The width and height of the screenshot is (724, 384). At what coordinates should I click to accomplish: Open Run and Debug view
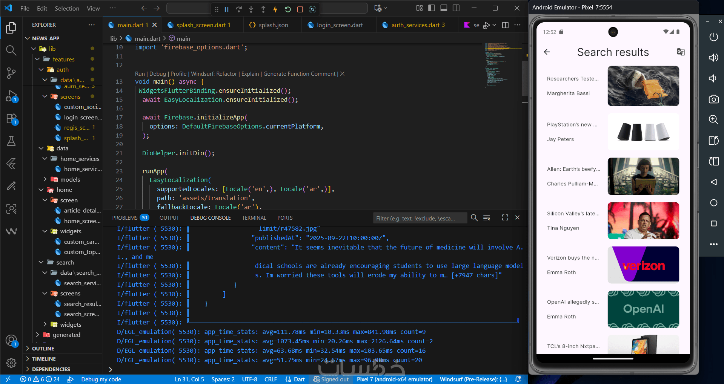pos(11,96)
